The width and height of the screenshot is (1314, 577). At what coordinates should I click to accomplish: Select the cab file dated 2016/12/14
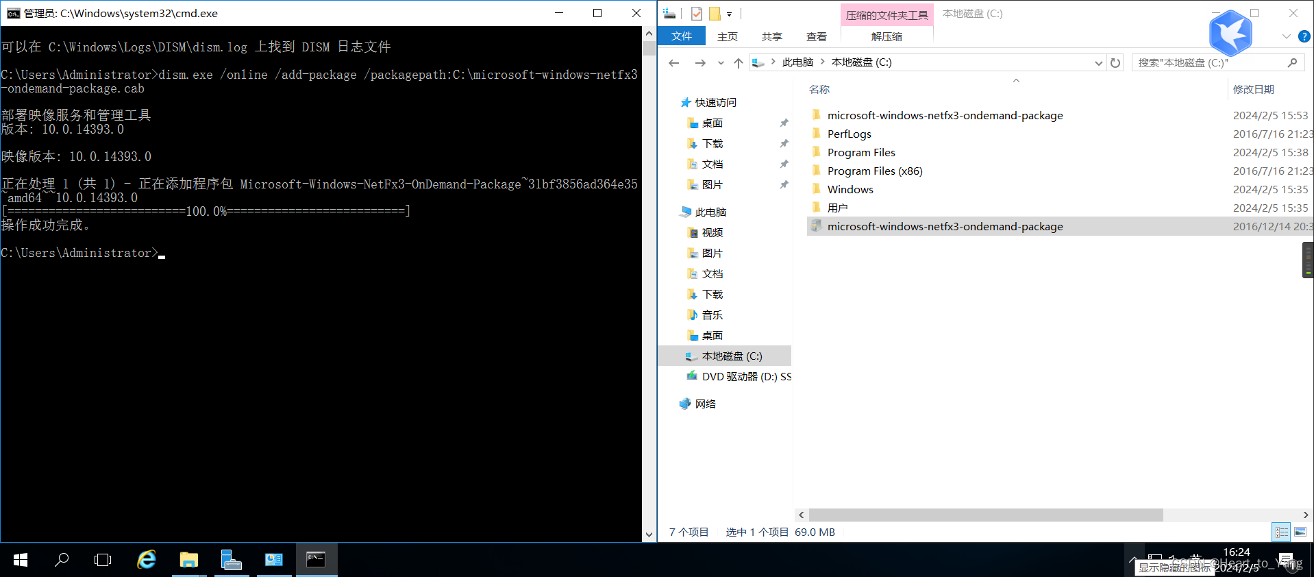coord(1060,227)
